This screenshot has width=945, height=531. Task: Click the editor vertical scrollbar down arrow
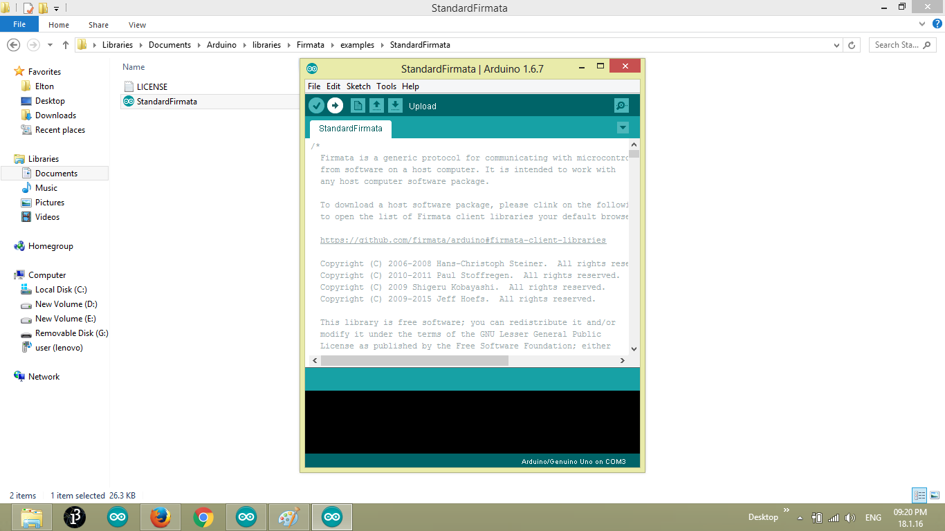coord(634,350)
